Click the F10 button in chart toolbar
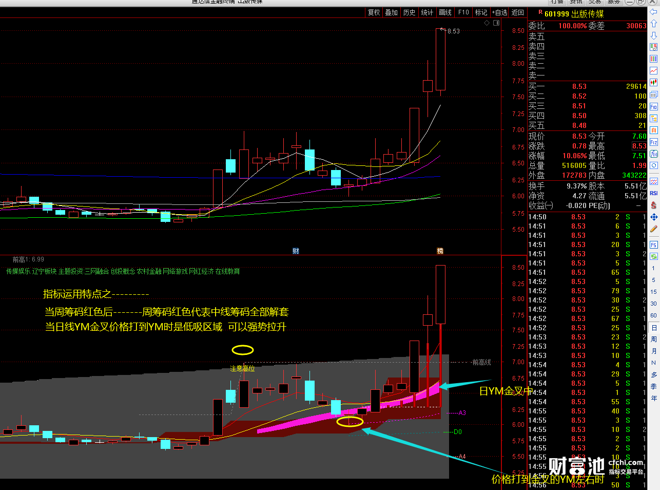The height and width of the screenshot is (490, 660). tap(463, 12)
